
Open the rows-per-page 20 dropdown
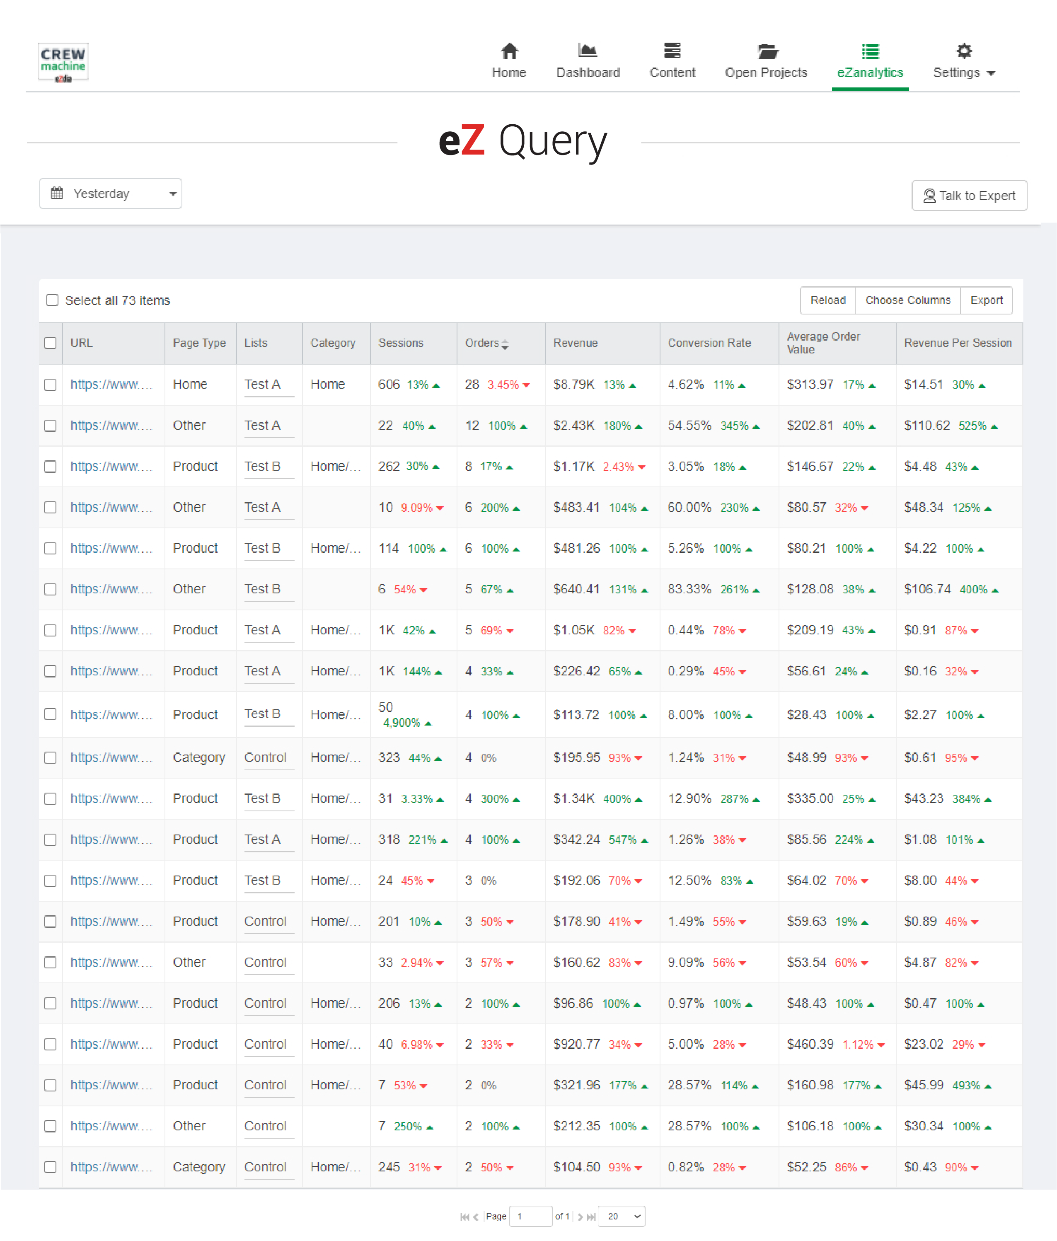621,1216
